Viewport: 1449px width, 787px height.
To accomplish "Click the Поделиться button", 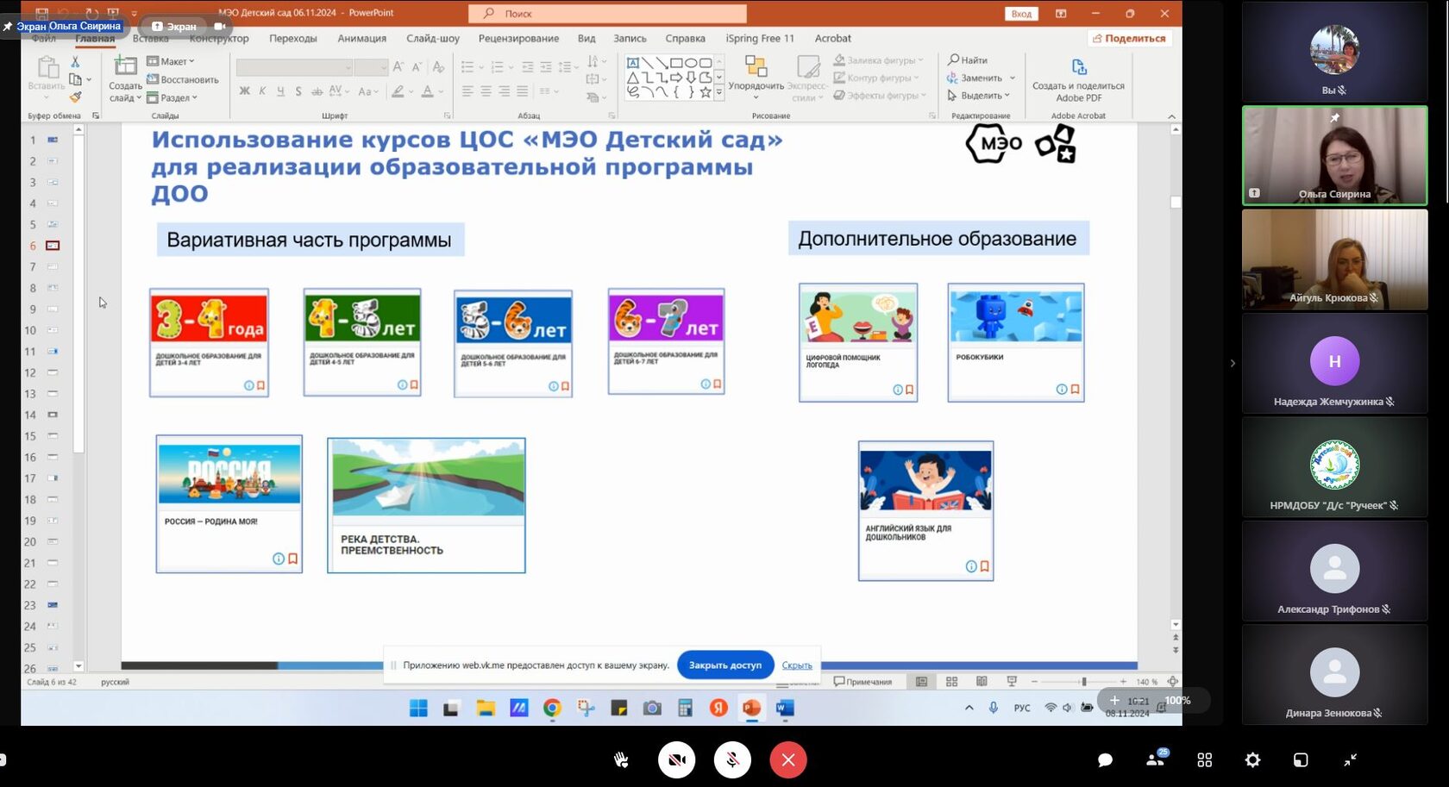I will pos(1129,39).
